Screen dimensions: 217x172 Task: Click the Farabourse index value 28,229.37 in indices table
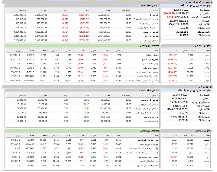click(106, 100)
